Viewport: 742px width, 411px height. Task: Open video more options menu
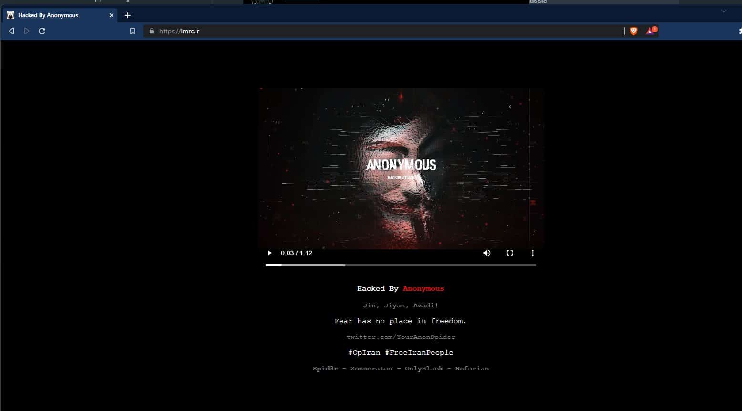click(532, 253)
